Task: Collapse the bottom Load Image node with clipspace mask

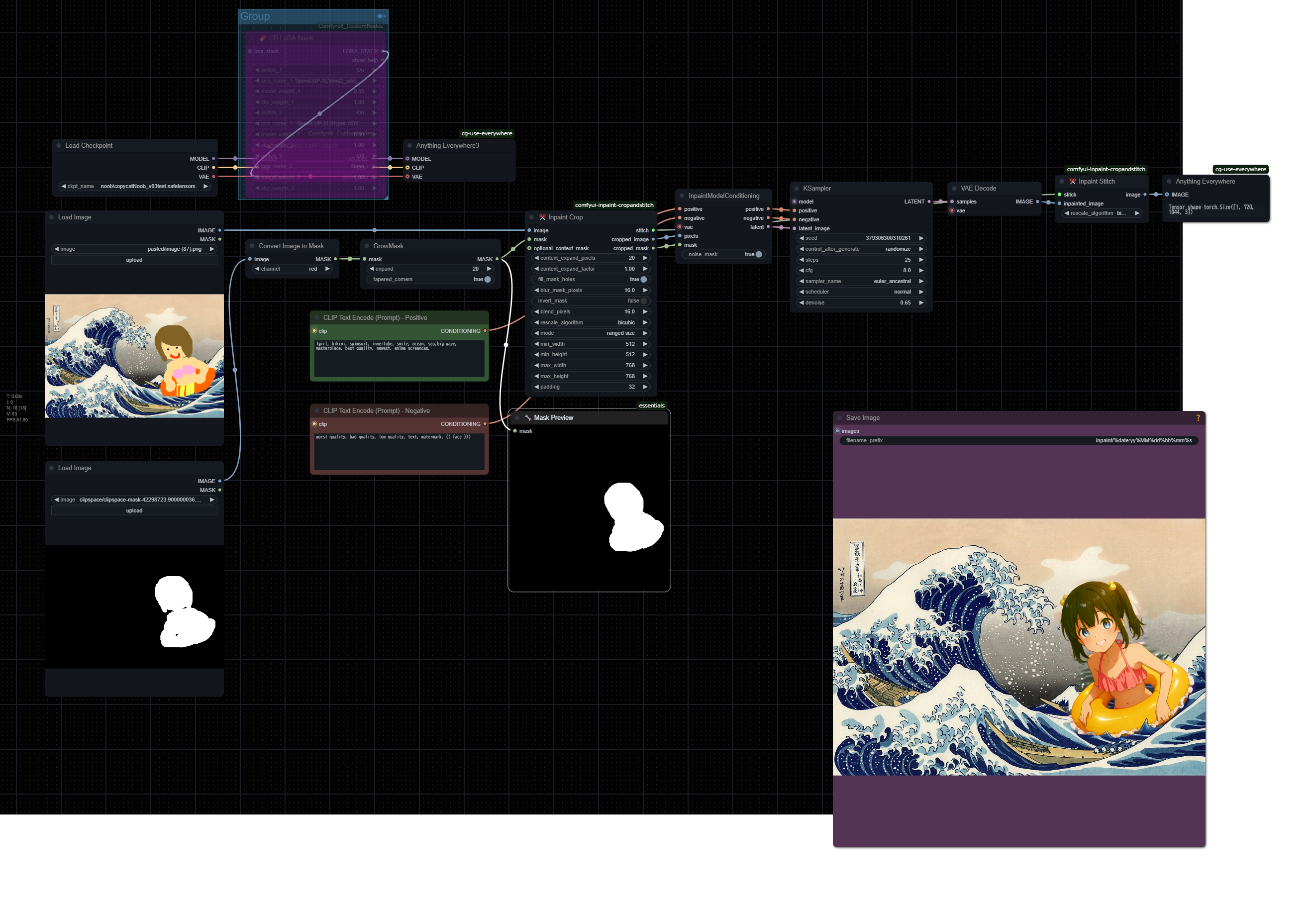Action: click(x=52, y=468)
